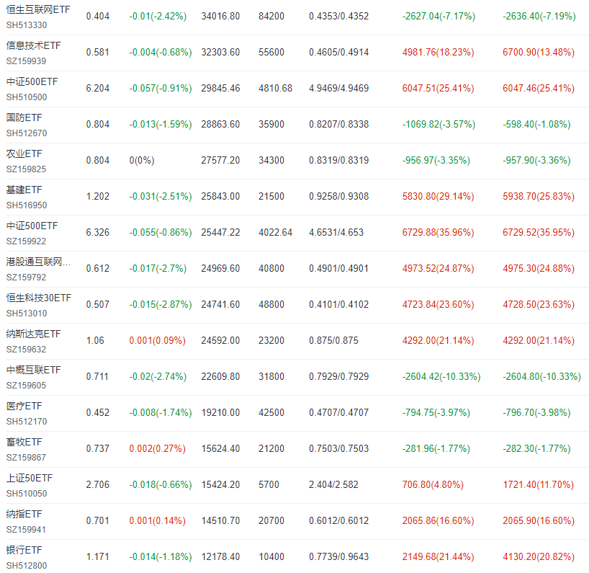Click market value 12178.40
The width and height of the screenshot is (589, 573).
pyautogui.click(x=220, y=559)
